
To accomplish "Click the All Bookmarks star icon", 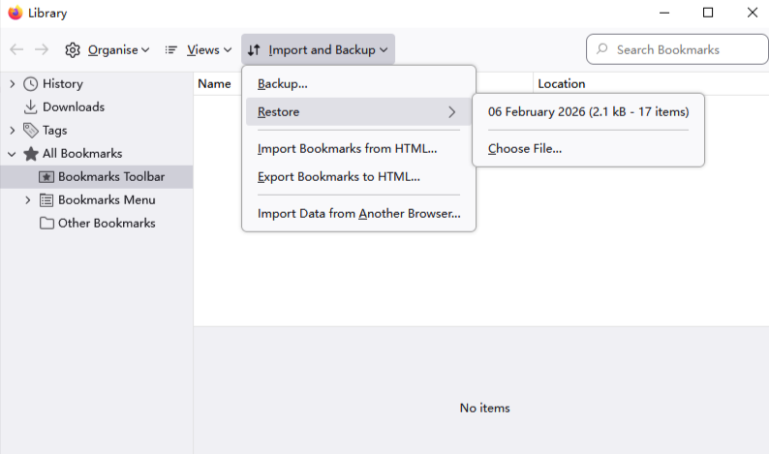I will pyautogui.click(x=31, y=154).
